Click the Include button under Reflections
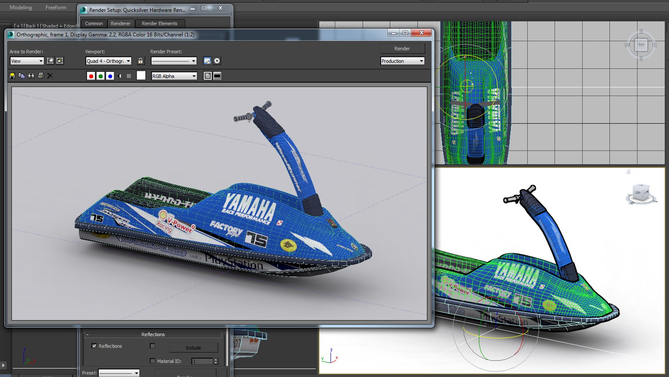Image resolution: width=669 pixels, height=377 pixels. coord(193,348)
